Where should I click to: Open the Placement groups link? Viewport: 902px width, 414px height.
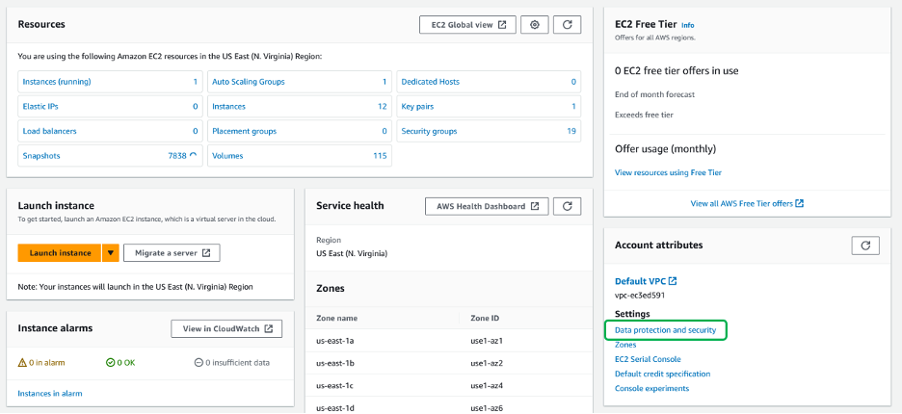point(245,131)
